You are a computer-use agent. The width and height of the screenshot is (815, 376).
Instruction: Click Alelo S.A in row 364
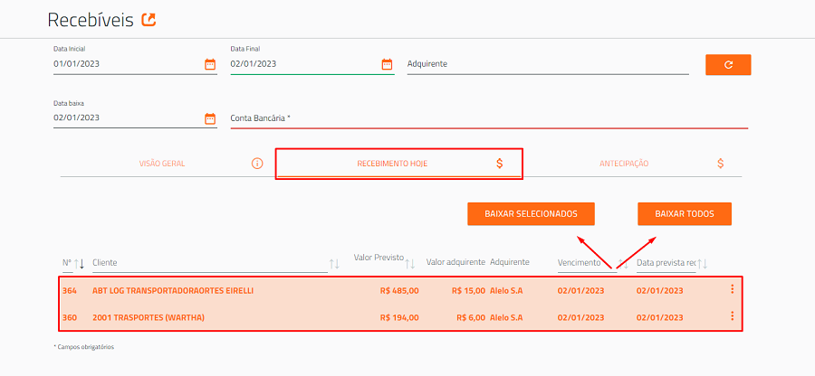pos(506,291)
